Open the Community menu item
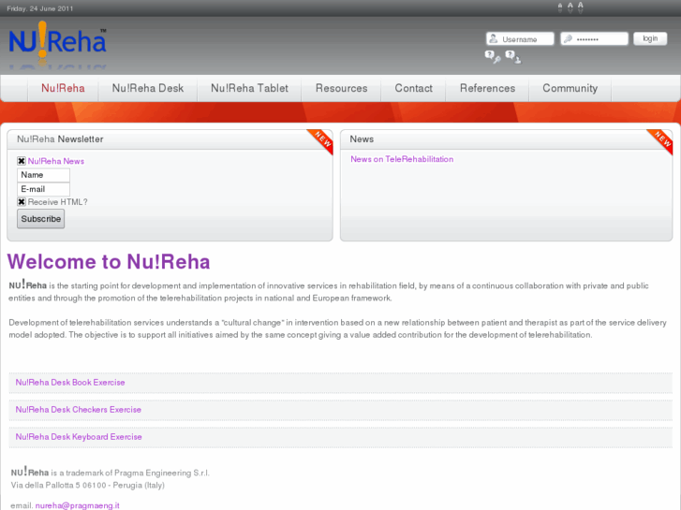 [570, 88]
